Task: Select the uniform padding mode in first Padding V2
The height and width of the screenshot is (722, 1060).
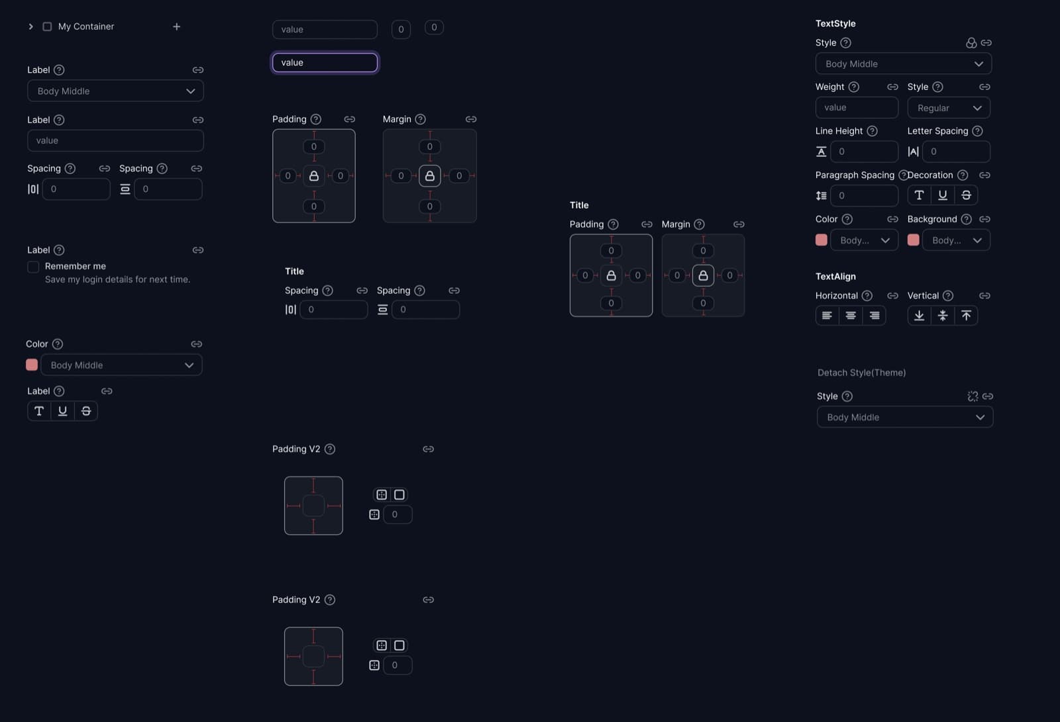Action: pos(399,495)
